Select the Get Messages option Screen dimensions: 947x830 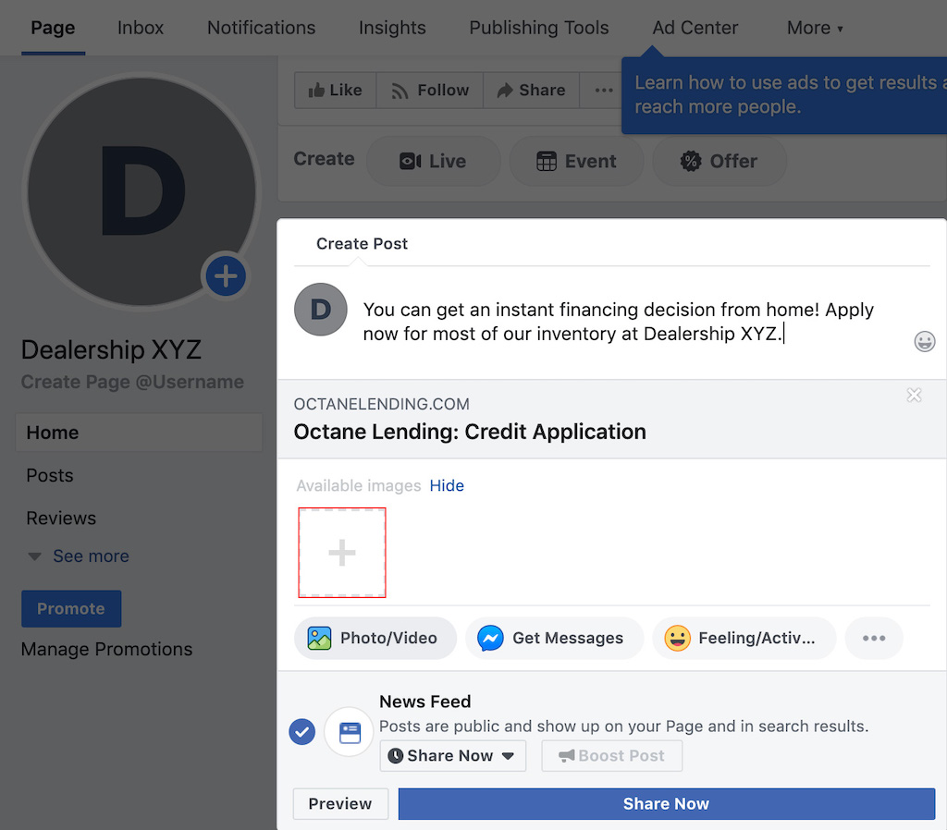pos(553,638)
